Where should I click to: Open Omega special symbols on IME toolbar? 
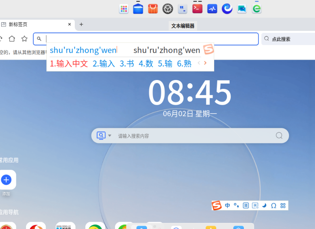(x=274, y=206)
